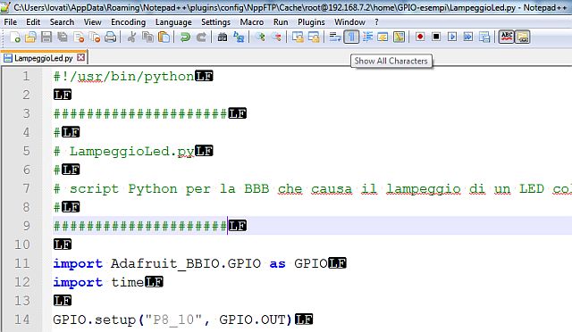
Task: Print the document using the printer icon
Action: pos(111,37)
